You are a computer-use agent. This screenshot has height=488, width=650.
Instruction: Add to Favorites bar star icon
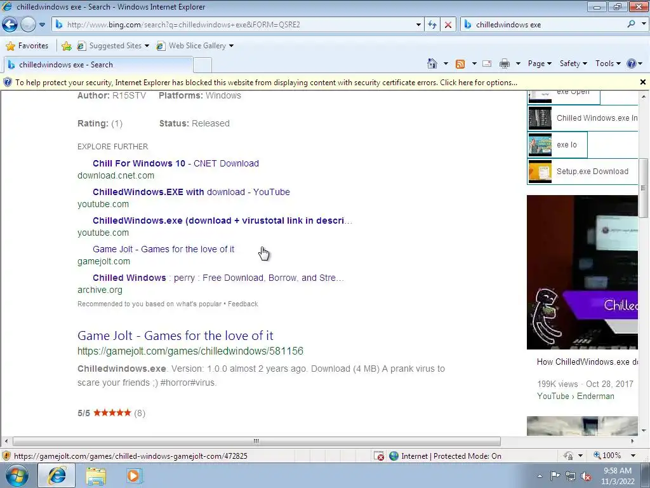pyautogui.click(x=66, y=46)
